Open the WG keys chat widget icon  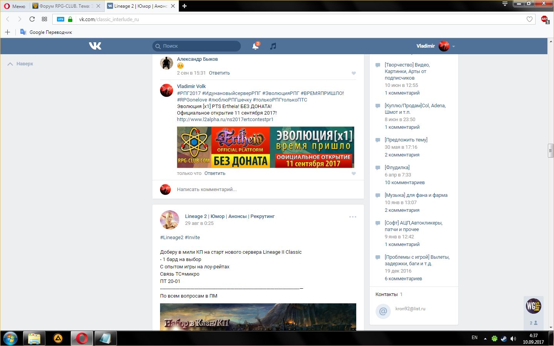(x=534, y=306)
